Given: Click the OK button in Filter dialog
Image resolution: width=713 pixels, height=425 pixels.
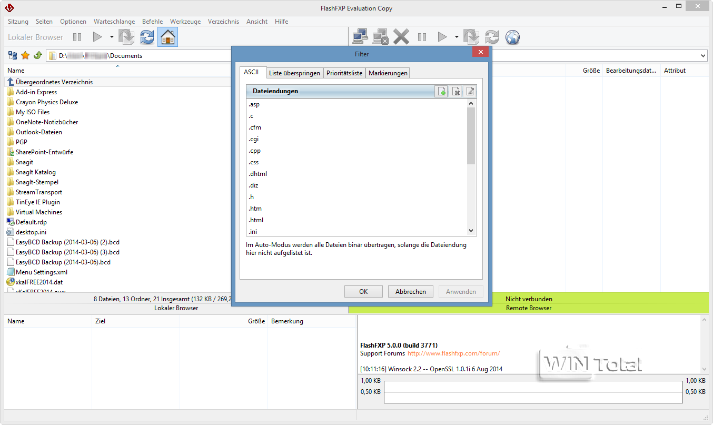Looking at the screenshot, I should coord(363,291).
